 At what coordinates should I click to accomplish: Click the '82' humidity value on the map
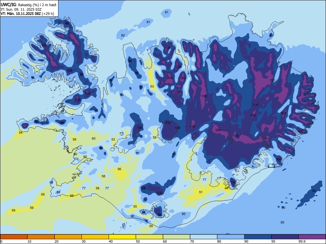(x=123, y=35)
